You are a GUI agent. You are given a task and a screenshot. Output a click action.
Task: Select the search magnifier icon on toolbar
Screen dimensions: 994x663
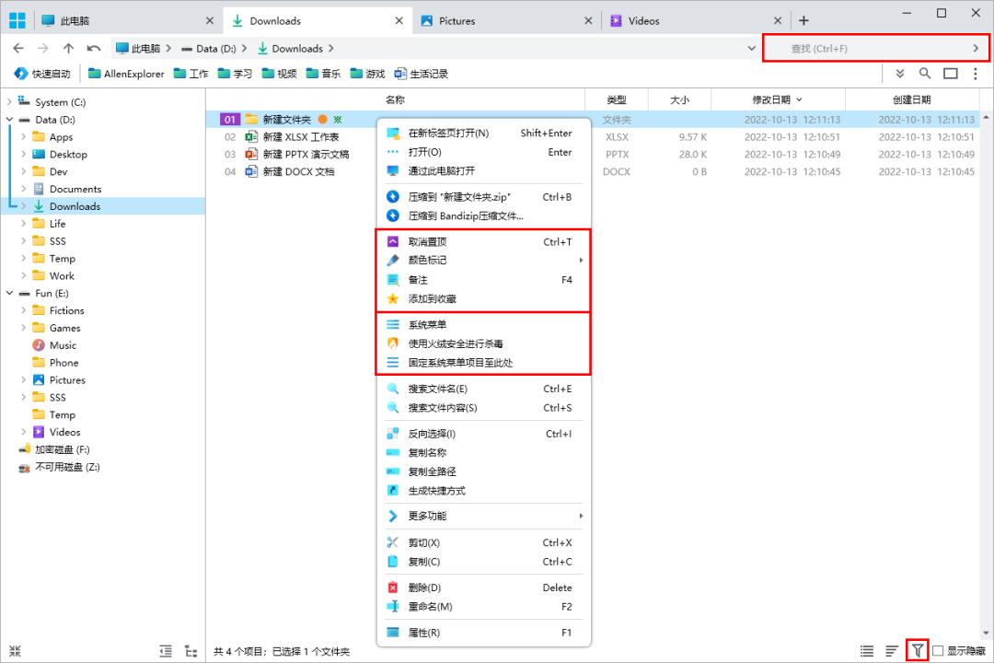[x=925, y=74]
